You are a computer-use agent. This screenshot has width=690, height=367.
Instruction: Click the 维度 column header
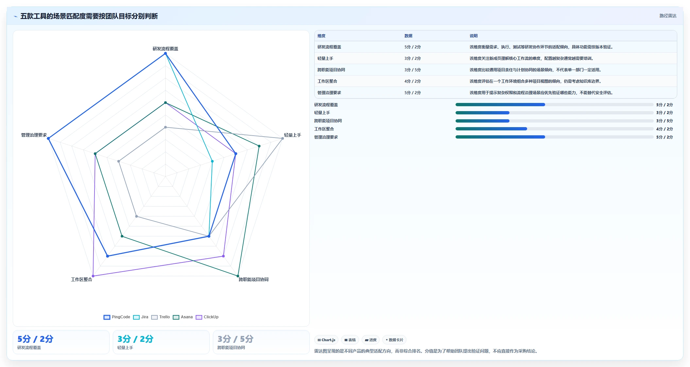(x=321, y=36)
